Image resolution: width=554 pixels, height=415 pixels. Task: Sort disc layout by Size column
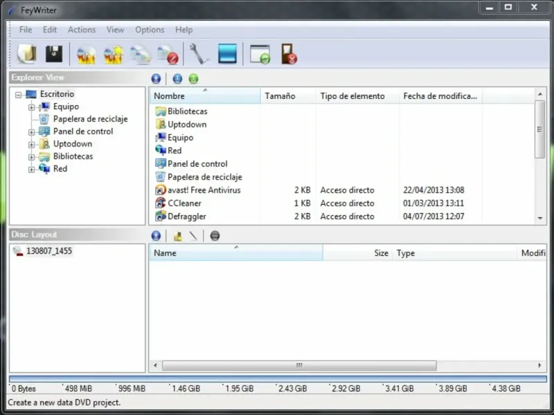point(357,253)
